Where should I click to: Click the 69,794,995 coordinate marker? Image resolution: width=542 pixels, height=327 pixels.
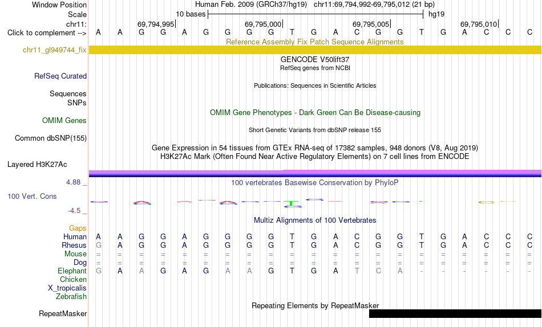[x=156, y=24]
